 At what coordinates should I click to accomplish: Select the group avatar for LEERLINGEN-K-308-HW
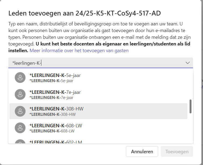[x=20, y=111]
